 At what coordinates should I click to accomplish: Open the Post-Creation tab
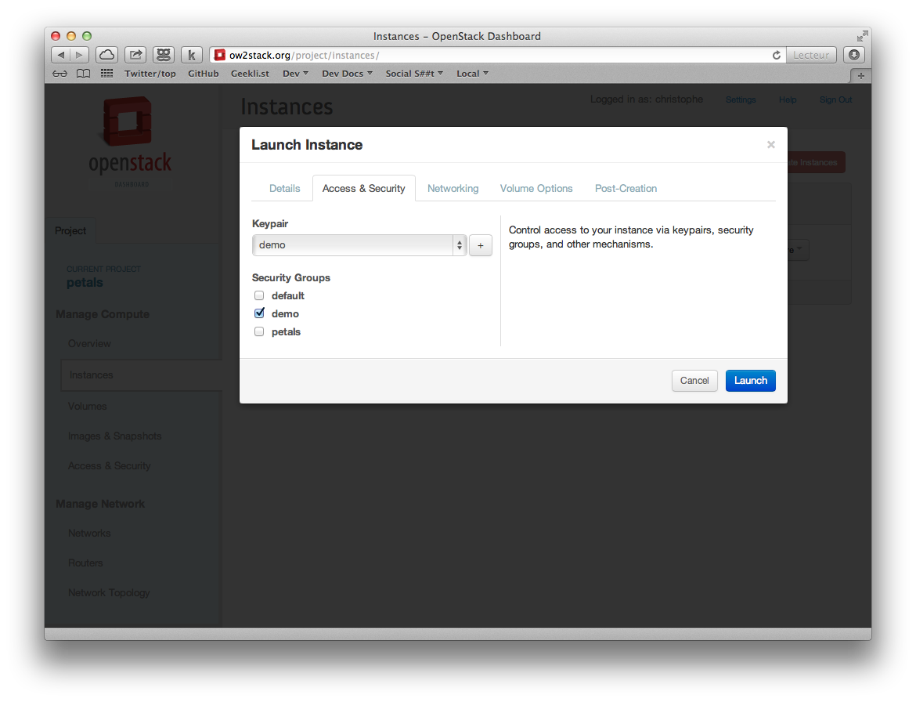626,188
